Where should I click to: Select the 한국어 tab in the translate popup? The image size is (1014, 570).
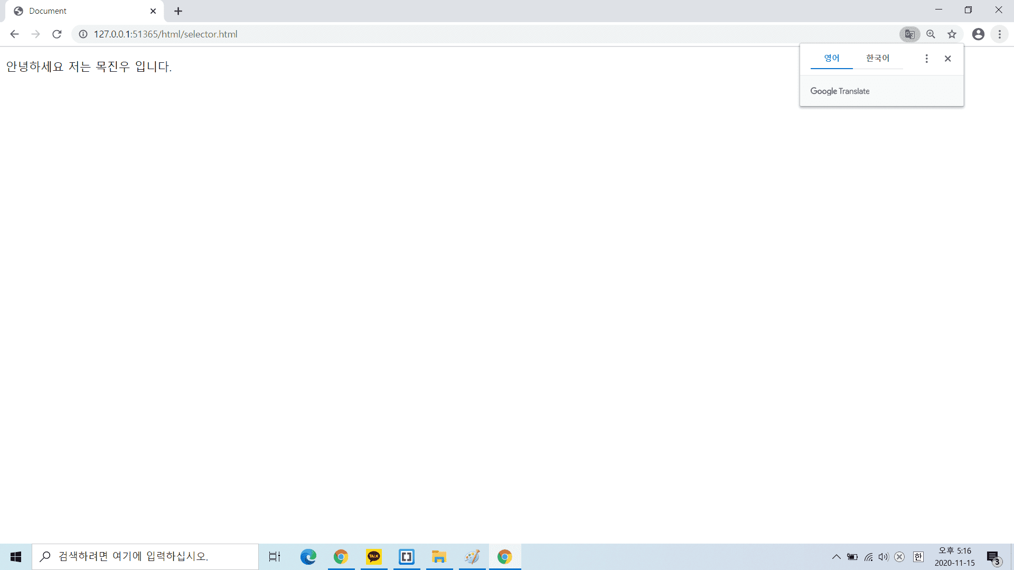(877, 59)
